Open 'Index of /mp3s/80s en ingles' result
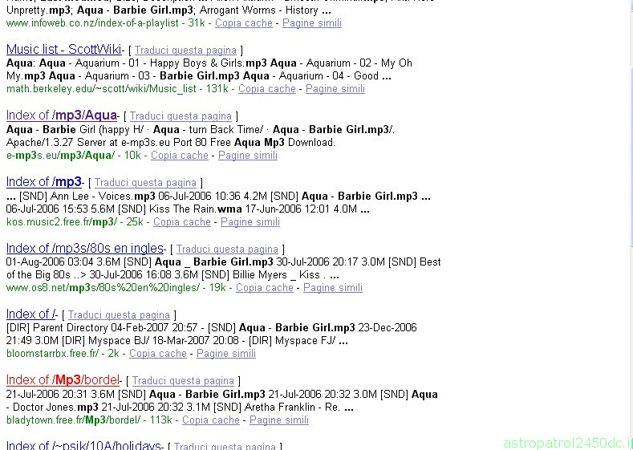The image size is (633, 450). pyautogui.click(x=85, y=248)
